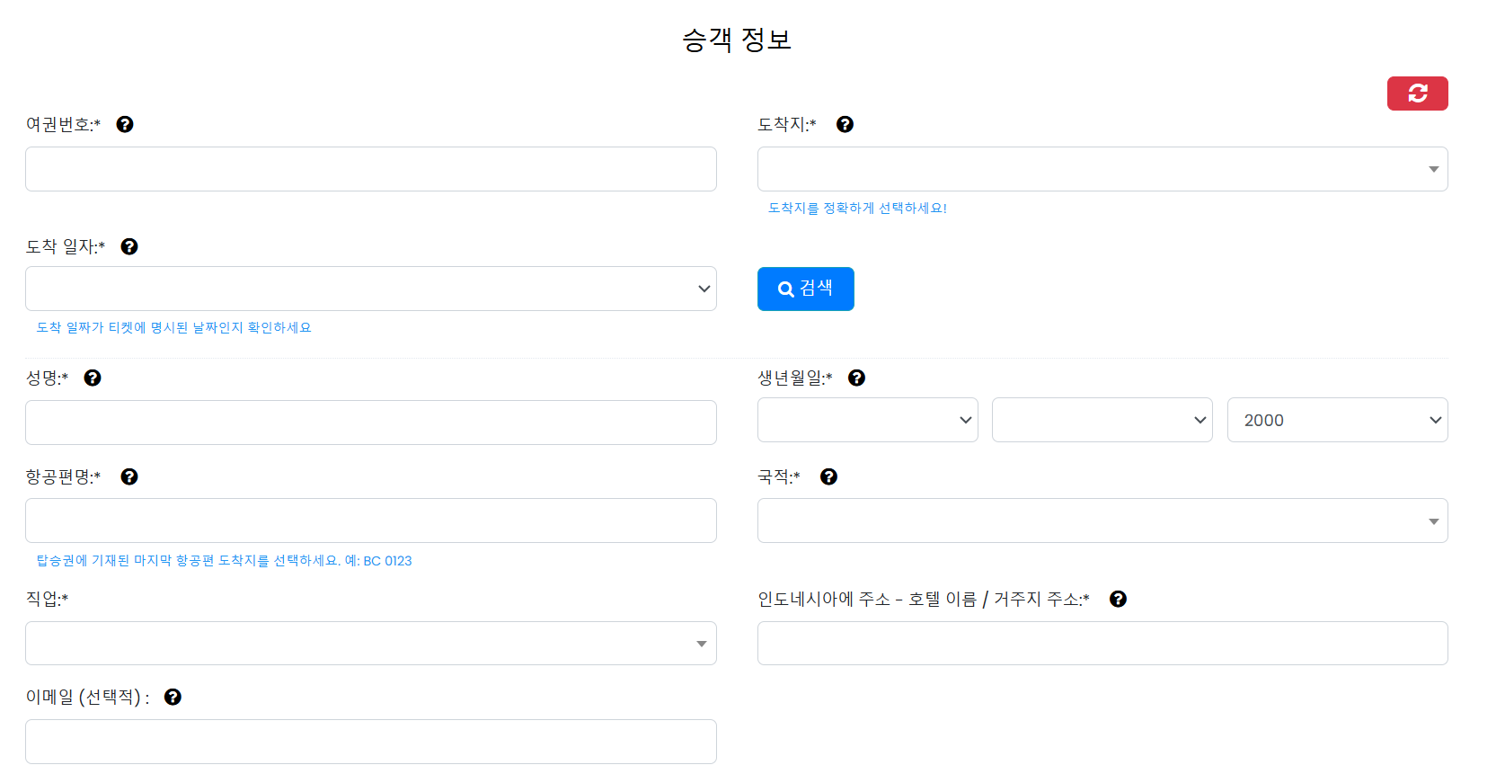Click inside the 여권번호 passport number field
This screenshot has width=1505, height=783.
(370, 168)
